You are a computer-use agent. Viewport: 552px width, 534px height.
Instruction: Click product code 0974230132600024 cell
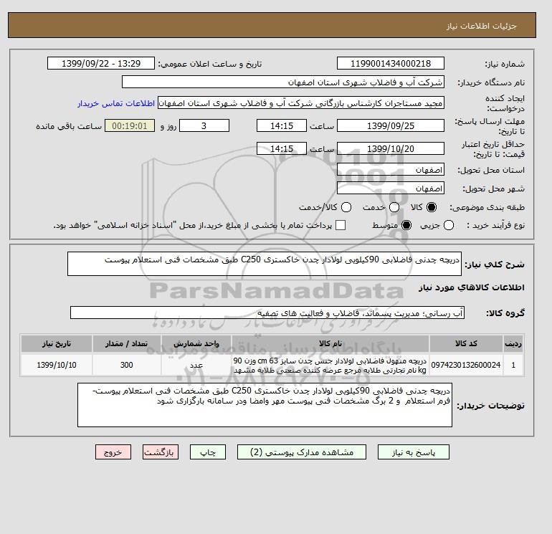[x=466, y=365]
